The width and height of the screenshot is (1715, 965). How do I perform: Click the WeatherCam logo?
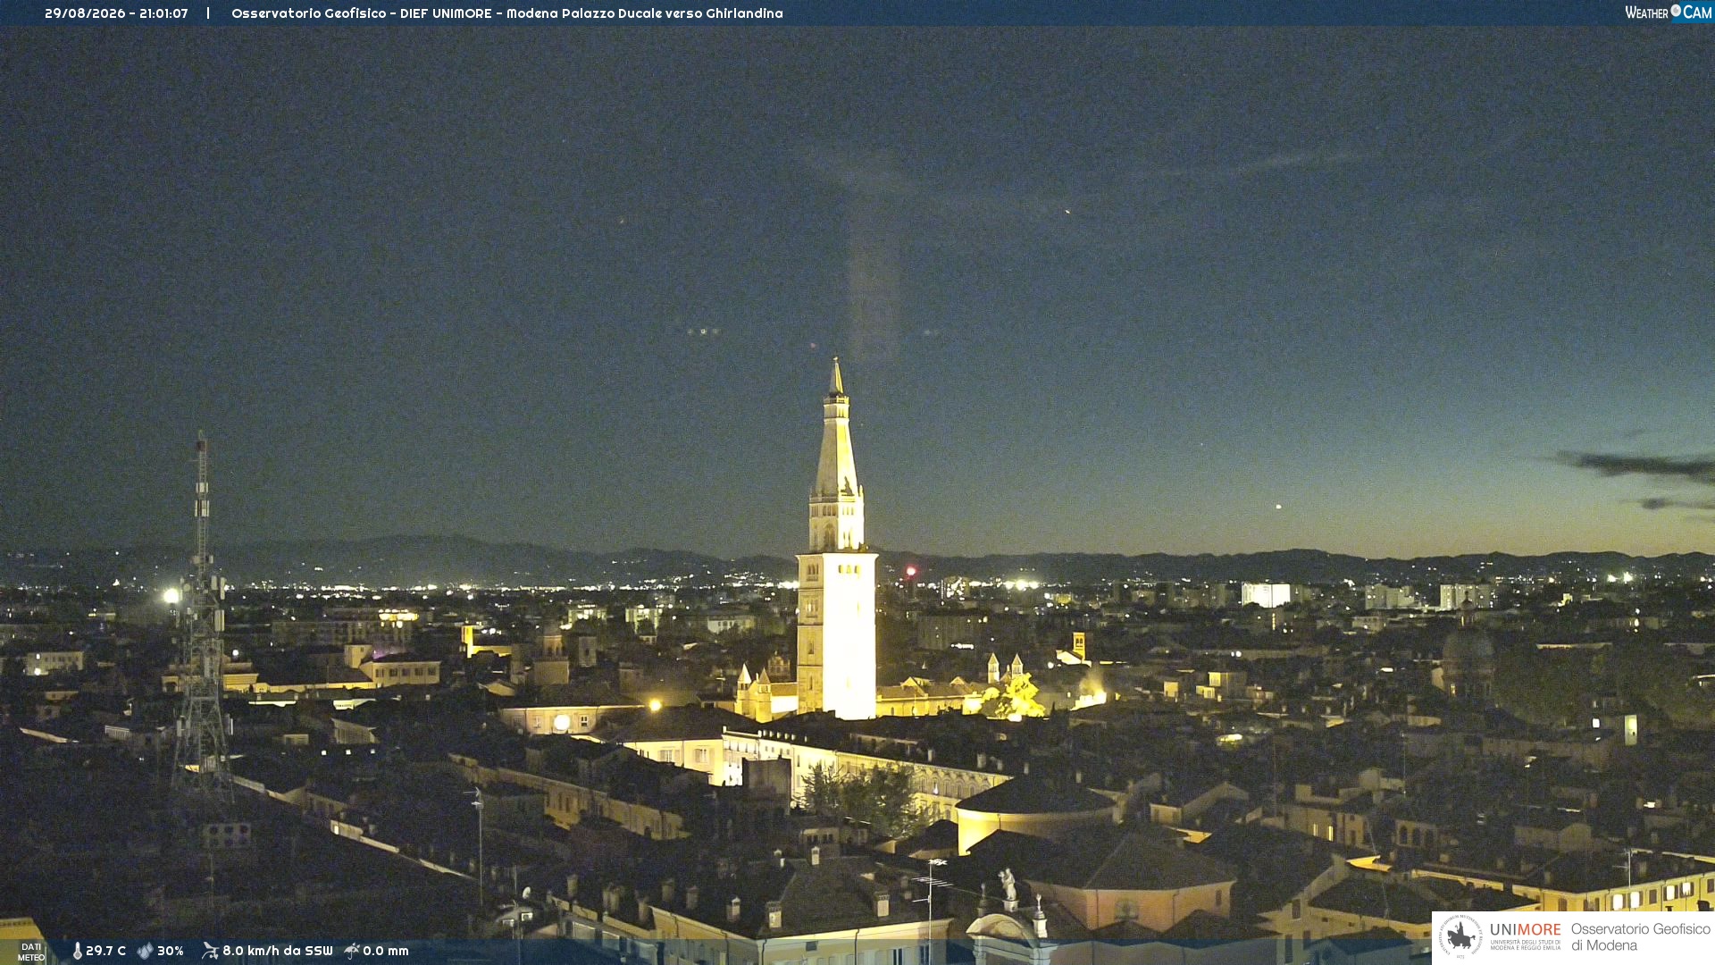pos(1668,12)
